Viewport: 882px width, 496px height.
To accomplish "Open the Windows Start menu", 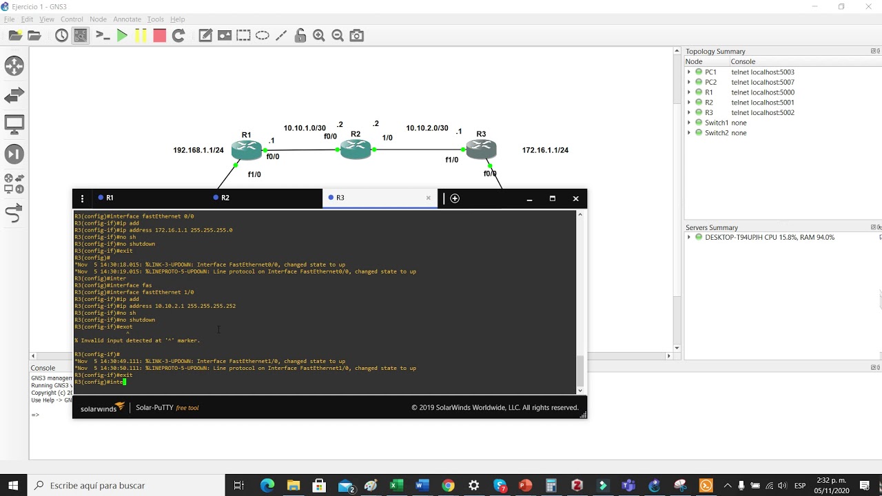I will 13,486.
